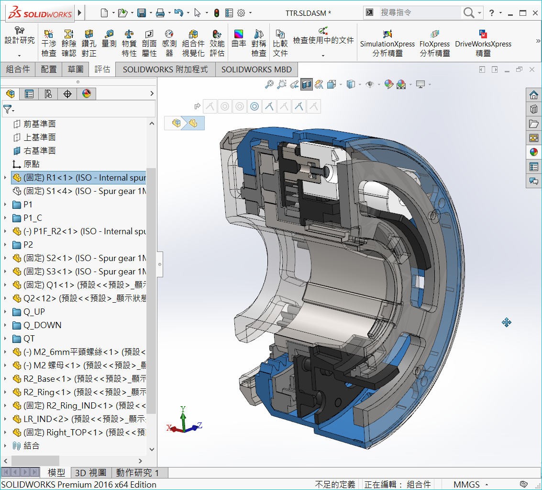Toggle the section view in the view toolbar
Image resolution: width=542 pixels, height=490 pixels.
click(x=307, y=85)
